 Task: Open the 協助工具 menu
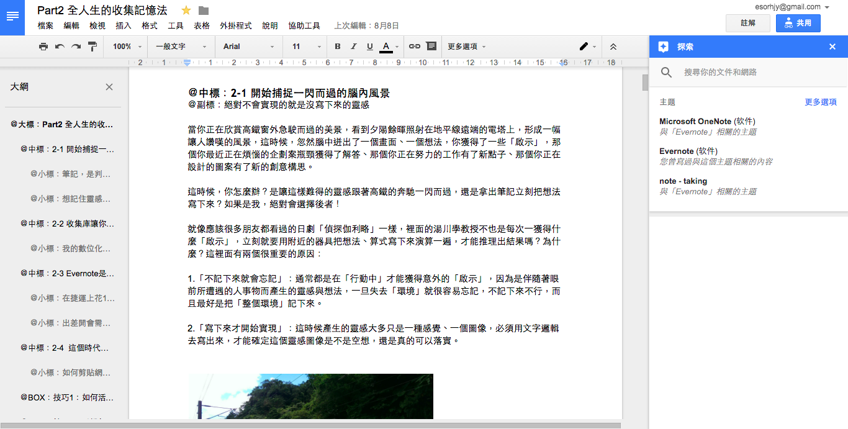(304, 26)
